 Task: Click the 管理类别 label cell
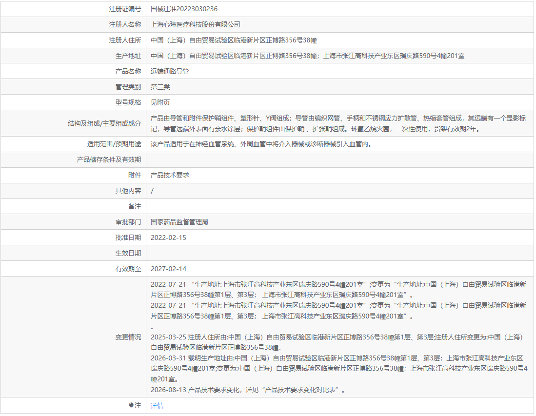point(73,87)
